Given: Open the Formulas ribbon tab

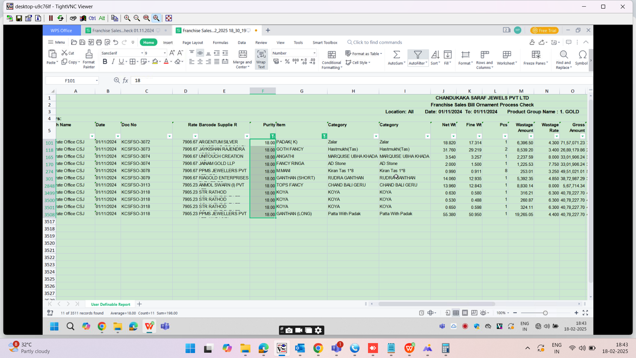Looking at the screenshot, I should [221, 42].
